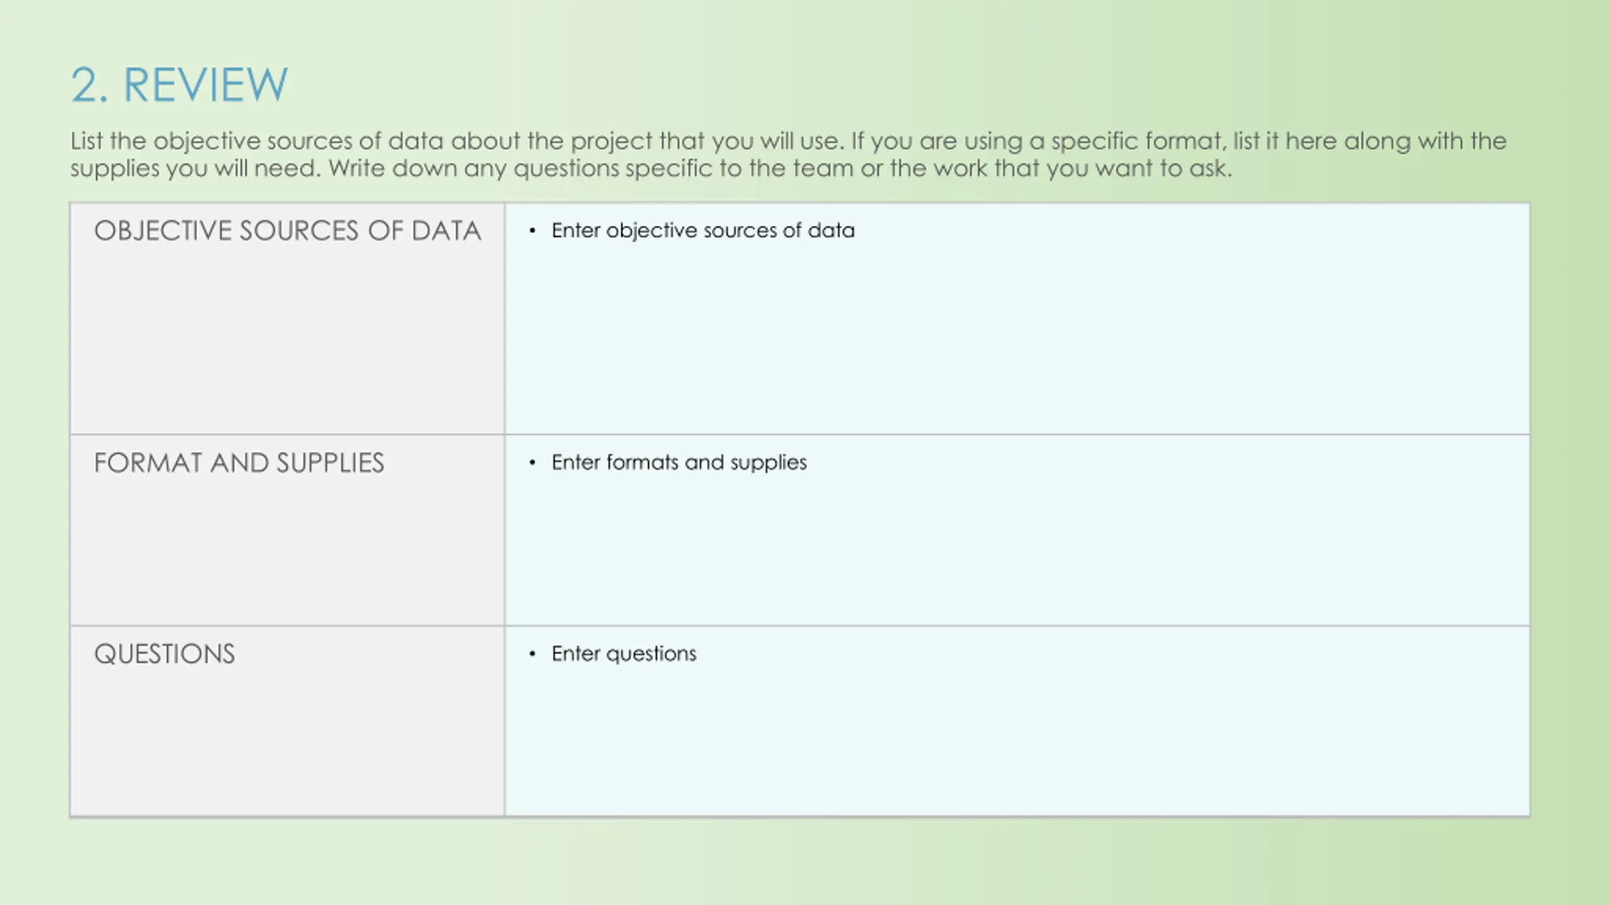Viewport: 1610px width, 905px height.
Task: Click 'Enter questions' placeholder text
Action: click(x=624, y=654)
